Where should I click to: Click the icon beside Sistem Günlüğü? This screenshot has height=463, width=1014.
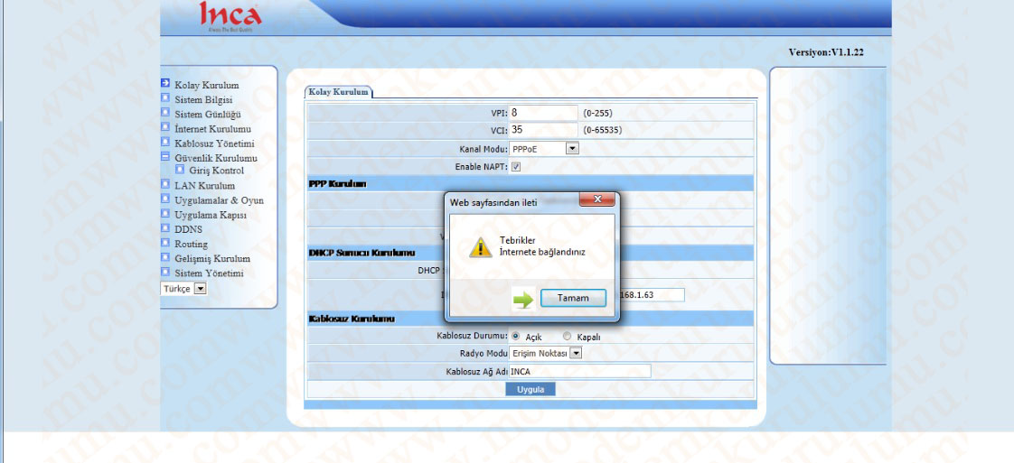point(164,112)
